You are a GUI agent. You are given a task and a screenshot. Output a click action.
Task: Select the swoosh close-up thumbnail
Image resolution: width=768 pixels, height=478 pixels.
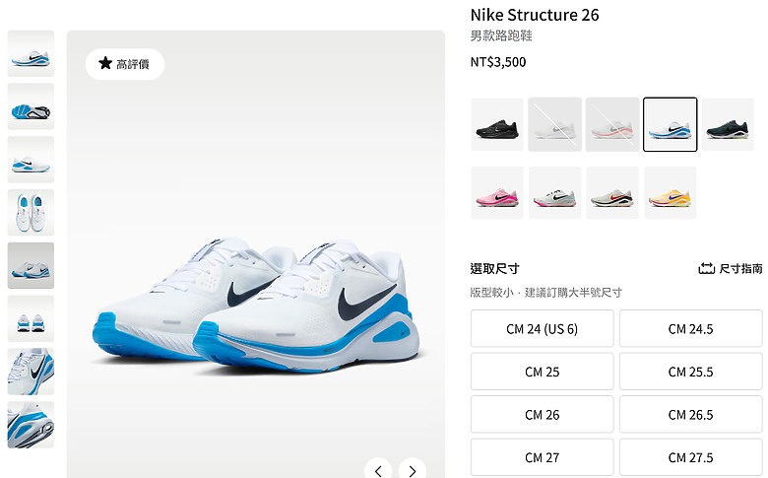coord(31,372)
